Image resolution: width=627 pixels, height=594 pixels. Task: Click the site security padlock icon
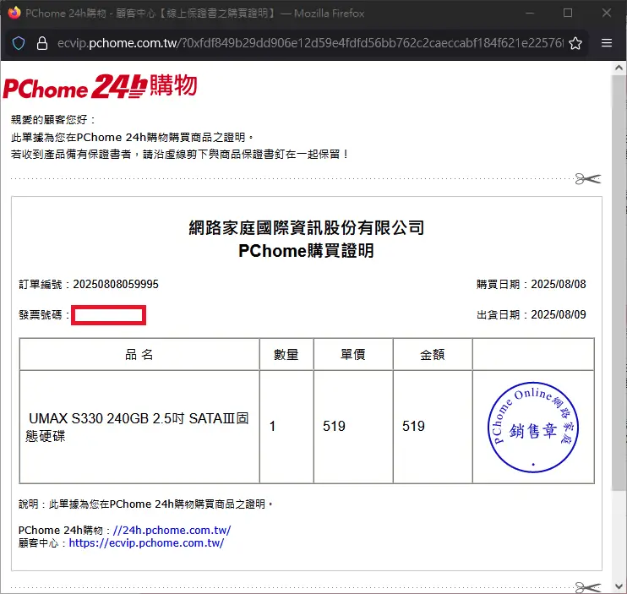point(42,43)
